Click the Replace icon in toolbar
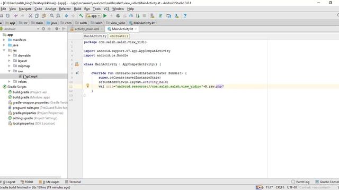339x190 pixels. tap(58, 16)
